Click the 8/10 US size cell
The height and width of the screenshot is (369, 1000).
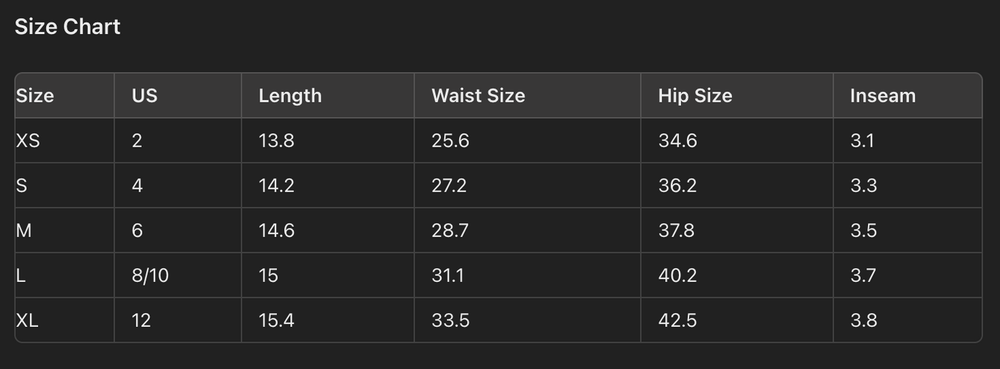click(x=150, y=276)
